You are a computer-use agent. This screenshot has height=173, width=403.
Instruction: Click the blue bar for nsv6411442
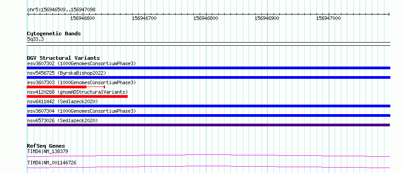point(209,106)
